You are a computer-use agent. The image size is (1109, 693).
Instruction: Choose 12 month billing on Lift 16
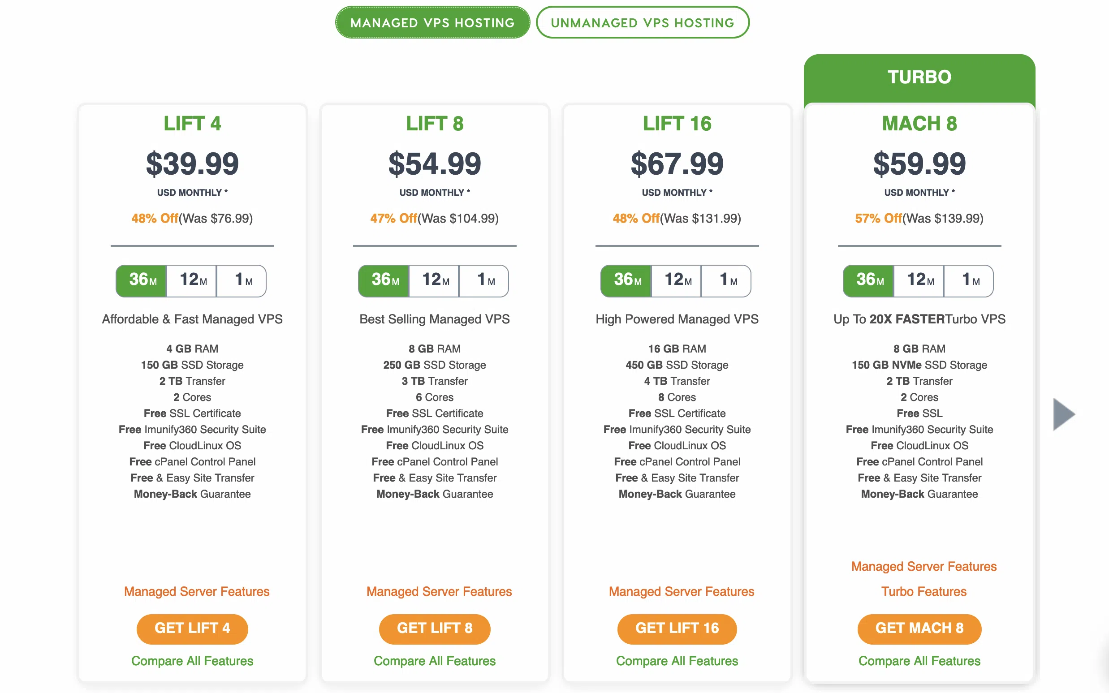(x=677, y=280)
